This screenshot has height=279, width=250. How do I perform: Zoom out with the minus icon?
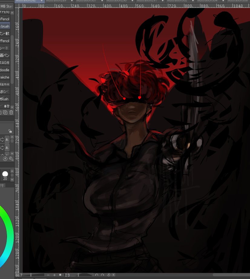pyautogui.click(x=48, y=275)
